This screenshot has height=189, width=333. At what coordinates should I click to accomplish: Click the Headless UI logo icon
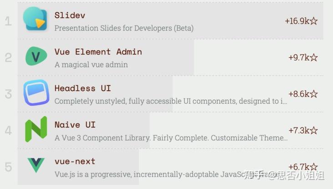coord(36,92)
